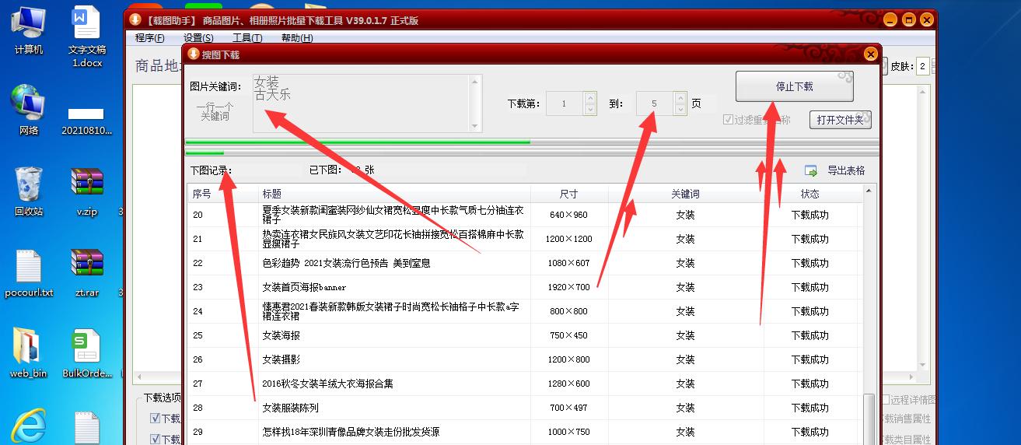This screenshot has width=1021, height=445.
Task: Select the zt.rar archive icon
Action: pos(87,272)
